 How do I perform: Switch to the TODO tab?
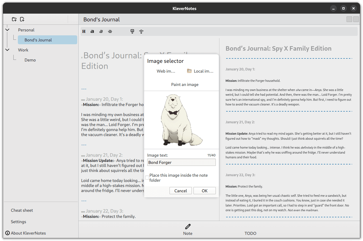[250, 233]
